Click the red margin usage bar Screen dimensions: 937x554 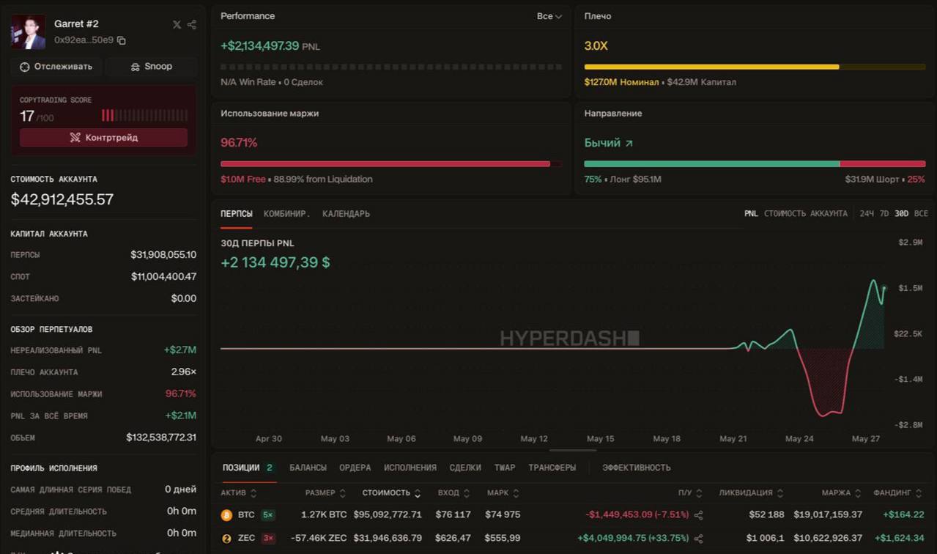click(391, 164)
